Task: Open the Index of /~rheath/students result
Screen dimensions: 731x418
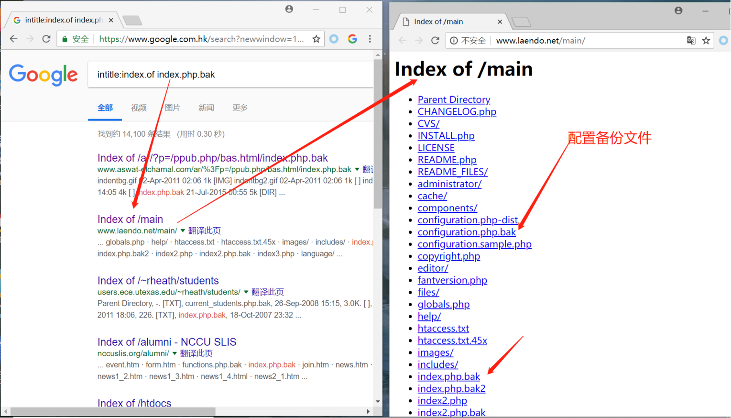Action: click(x=158, y=281)
